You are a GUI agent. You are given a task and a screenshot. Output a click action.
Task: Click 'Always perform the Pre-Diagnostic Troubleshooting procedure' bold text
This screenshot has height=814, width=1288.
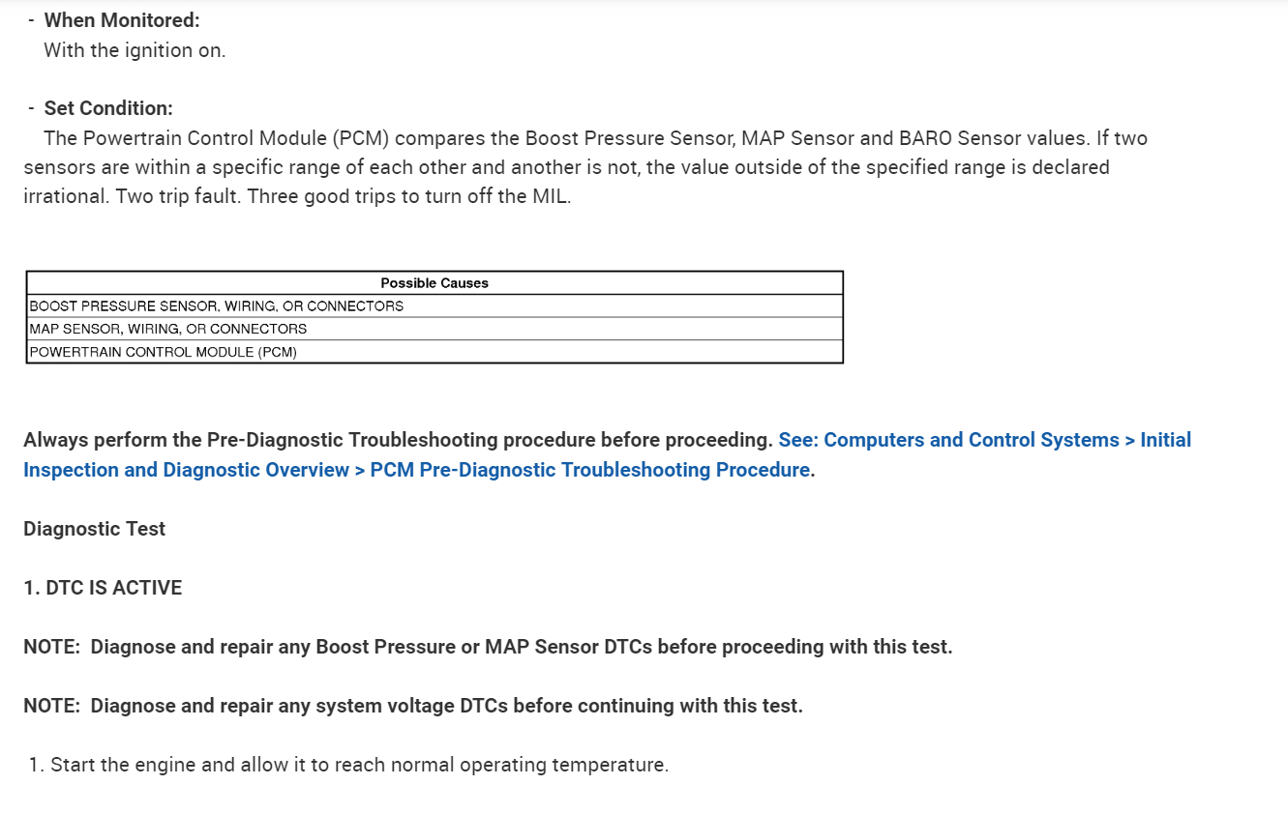[x=397, y=440]
